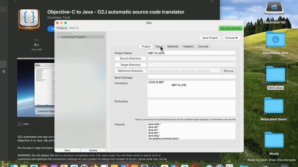298x167 pixels.
Task: Click the 'LOVE IS MBT' line in Inclusions
Action: point(156,82)
